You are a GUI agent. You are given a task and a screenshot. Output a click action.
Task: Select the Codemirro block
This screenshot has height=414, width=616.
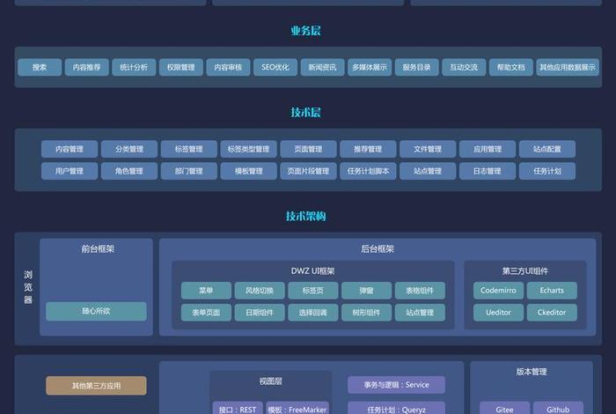(499, 291)
